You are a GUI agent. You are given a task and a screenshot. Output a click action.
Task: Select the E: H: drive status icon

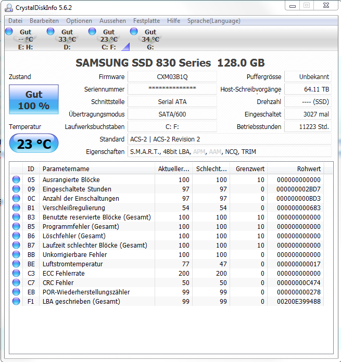(9, 31)
